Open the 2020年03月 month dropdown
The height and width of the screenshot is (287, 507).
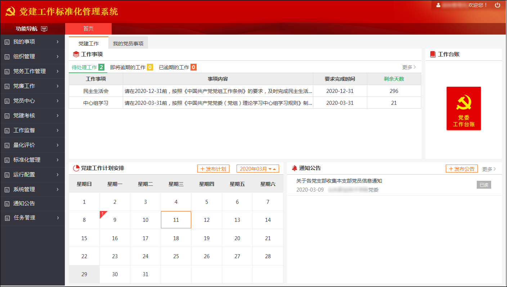pos(257,169)
